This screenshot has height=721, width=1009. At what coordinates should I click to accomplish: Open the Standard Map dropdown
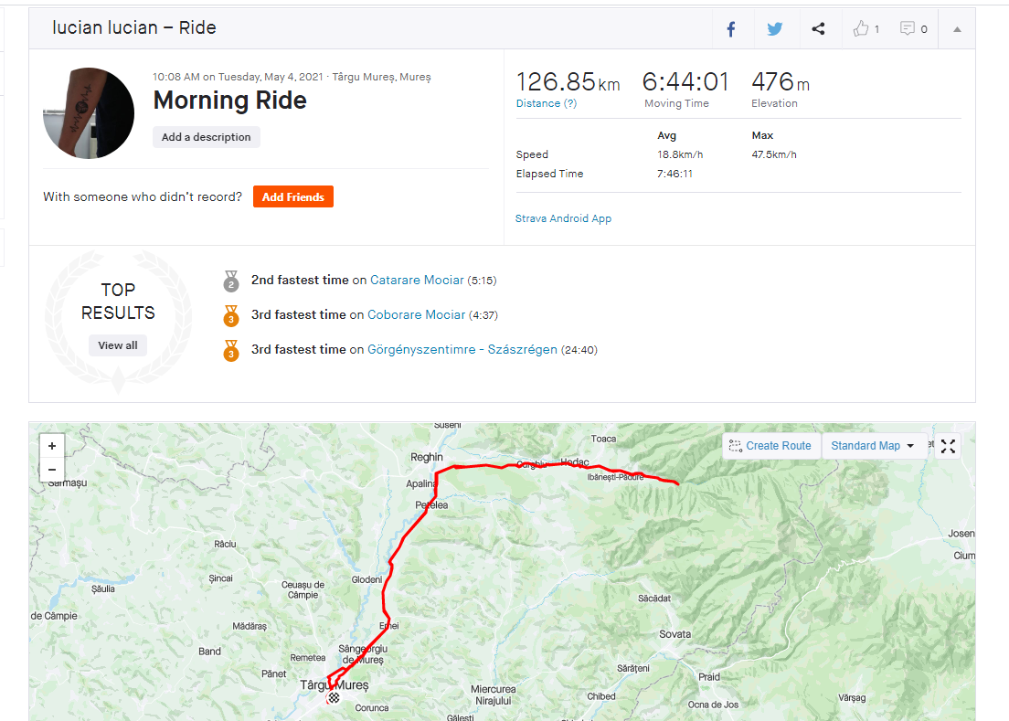pyautogui.click(x=873, y=446)
